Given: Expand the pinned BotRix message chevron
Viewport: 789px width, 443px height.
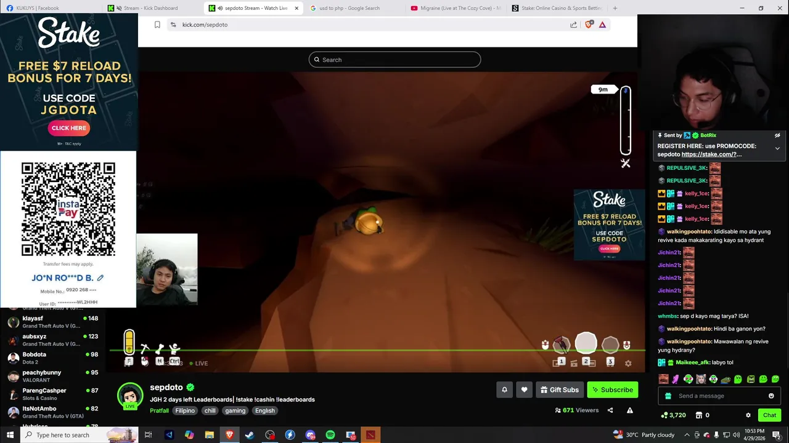Looking at the screenshot, I should click(777, 148).
